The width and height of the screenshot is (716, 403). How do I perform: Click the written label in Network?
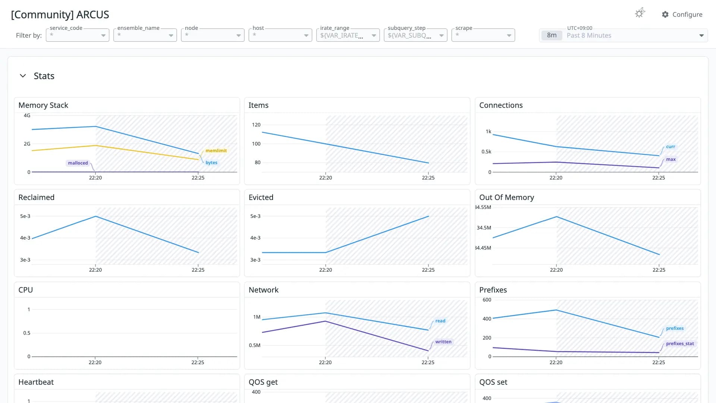[x=443, y=342]
